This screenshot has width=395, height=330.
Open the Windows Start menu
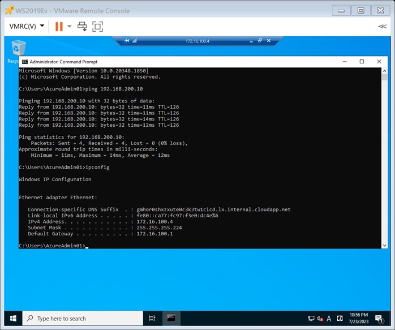tap(14, 319)
